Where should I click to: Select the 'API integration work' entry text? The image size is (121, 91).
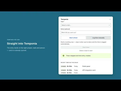(x=89, y=70)
